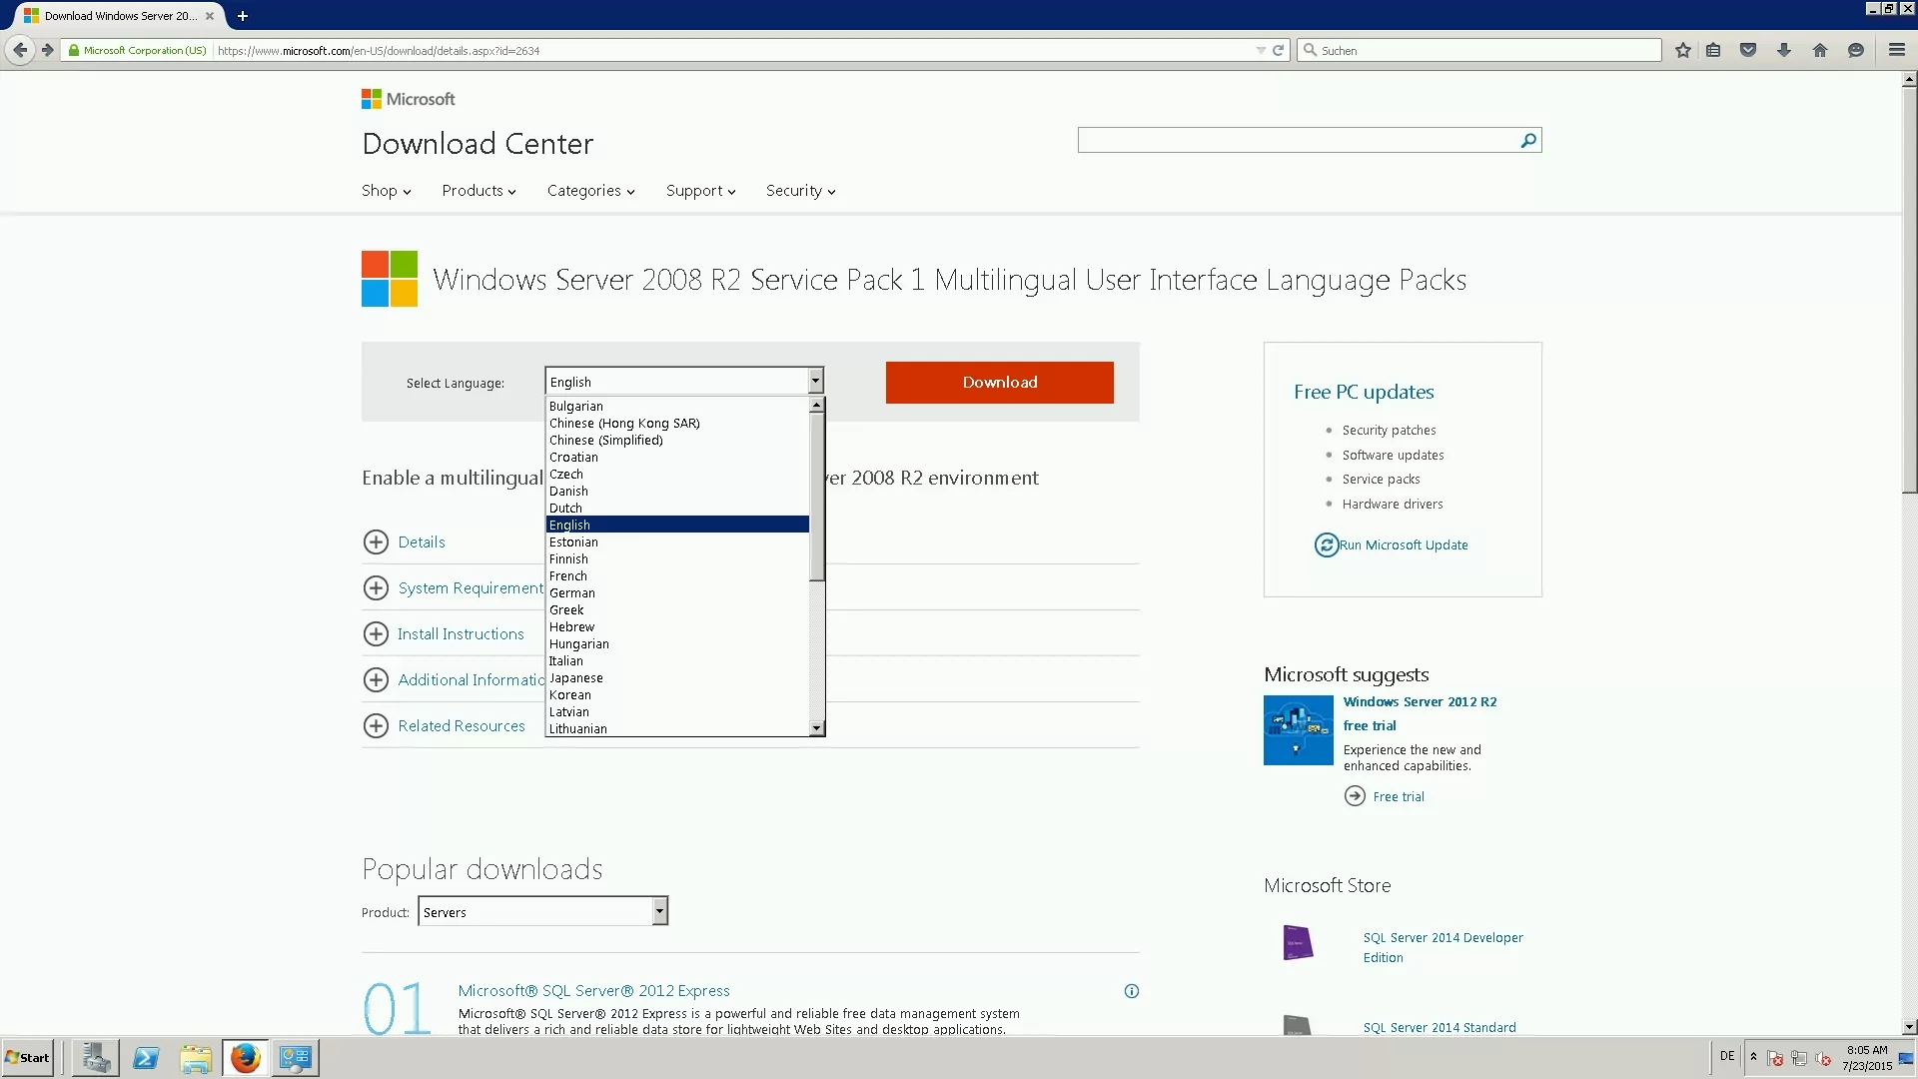
Task: Click the DE language indicator in tray
Action: pos(1727,1056)
